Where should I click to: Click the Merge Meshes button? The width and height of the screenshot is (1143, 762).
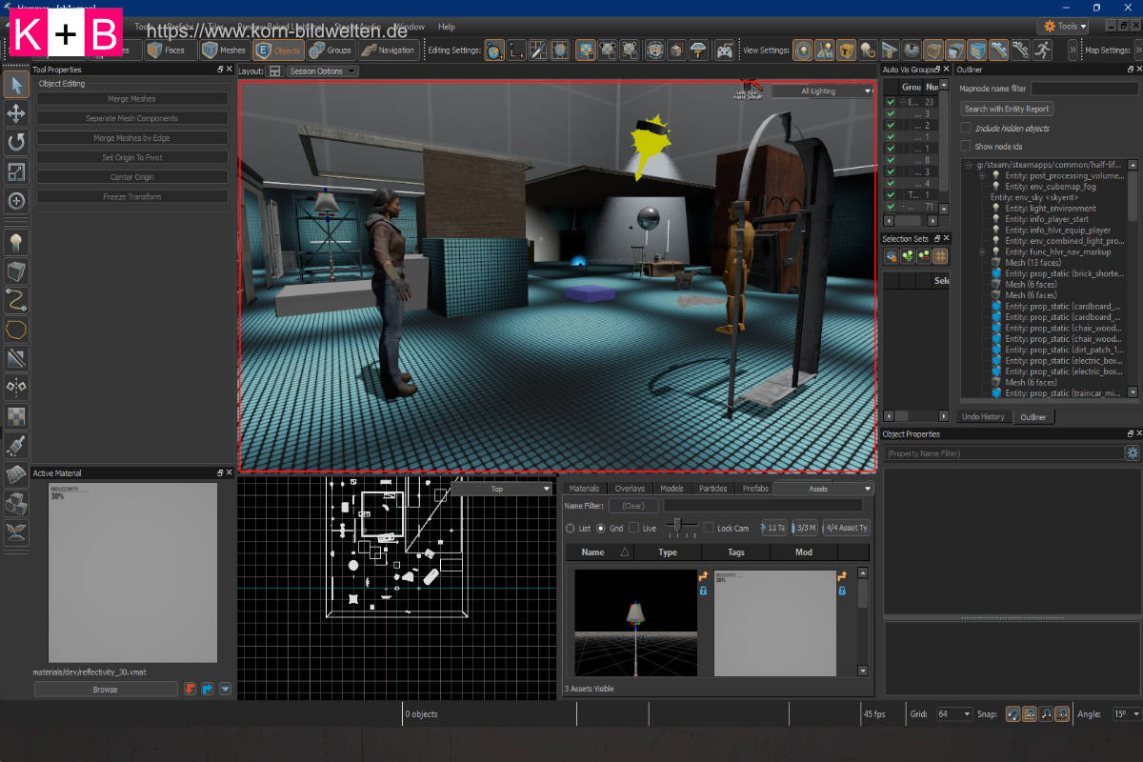[x=132, y=99]
